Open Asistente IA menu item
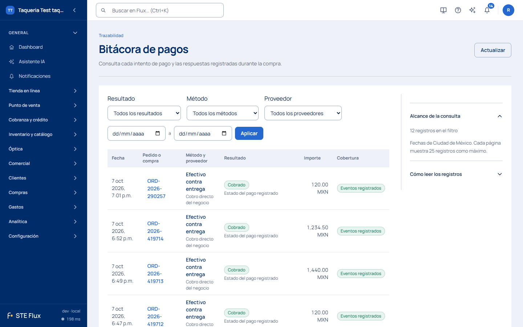523x327 pixels. 44,62
